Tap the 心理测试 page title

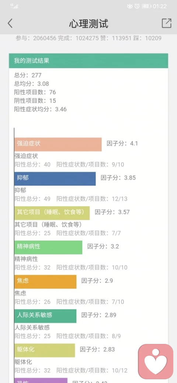click(x=88, y=24)
